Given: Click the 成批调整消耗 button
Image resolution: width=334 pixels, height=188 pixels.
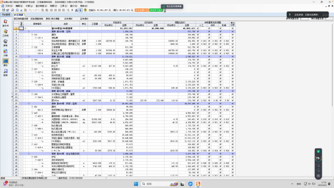Looking at the screenshot, I should coord(37,19).
